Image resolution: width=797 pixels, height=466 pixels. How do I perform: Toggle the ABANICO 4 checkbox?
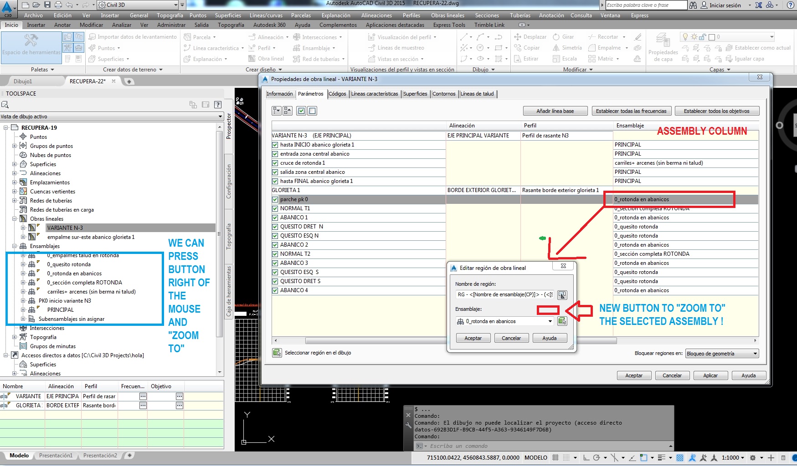coord(275,290)
